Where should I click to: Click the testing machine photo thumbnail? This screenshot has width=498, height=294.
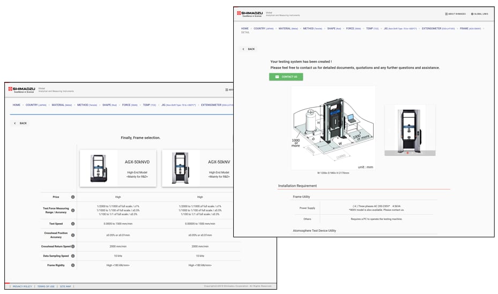(x=410, y=130)
